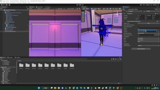Open Inspector panel lock icon
Viewport: 160px width, 90px height.
pos(157,7)
